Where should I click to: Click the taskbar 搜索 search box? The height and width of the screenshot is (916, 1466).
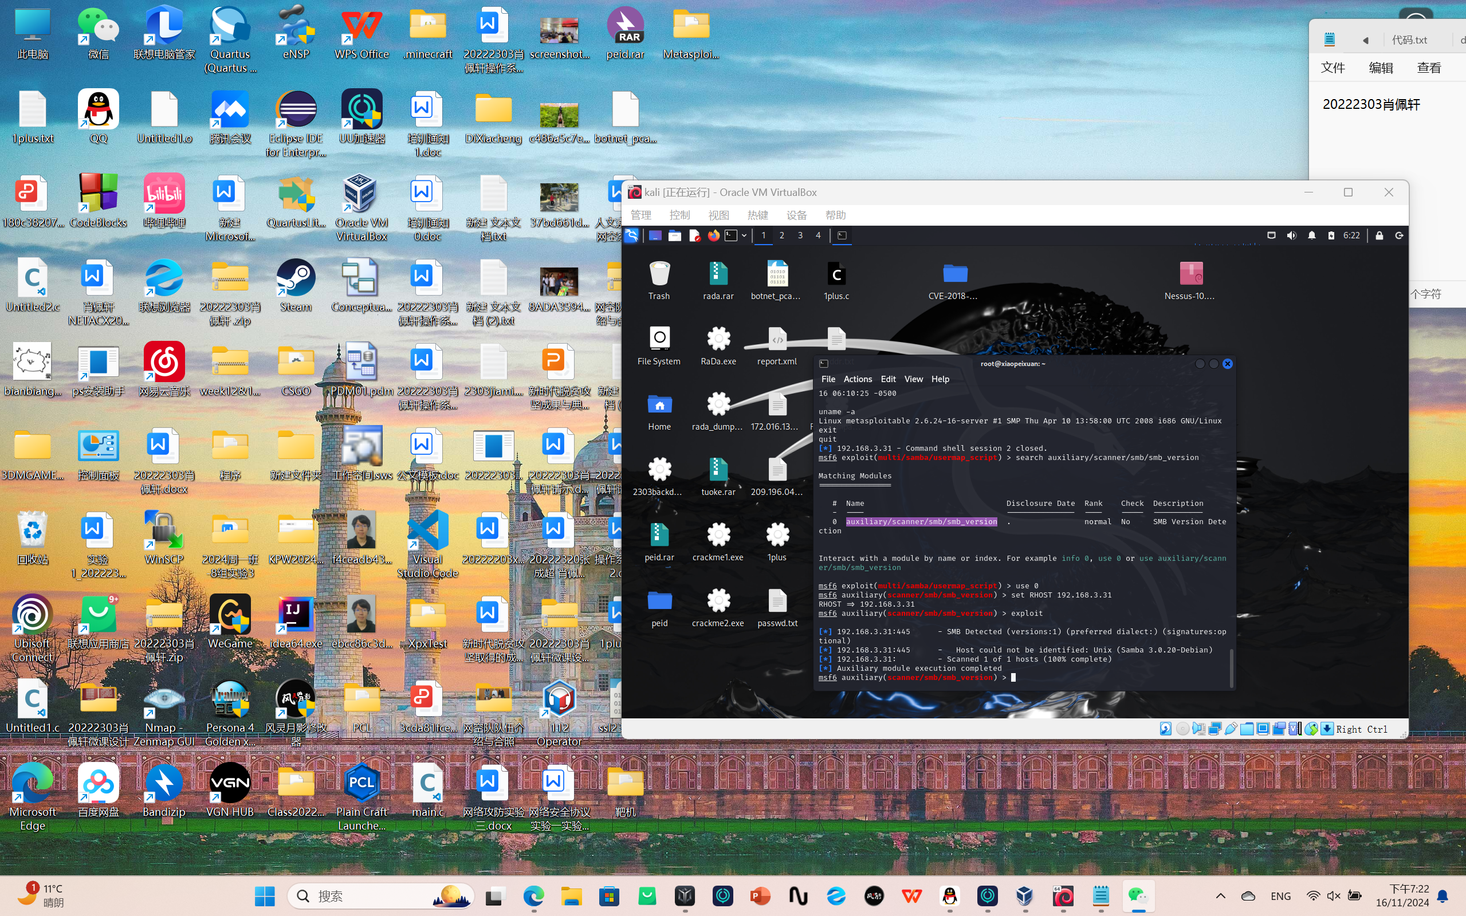click(382, 896)
